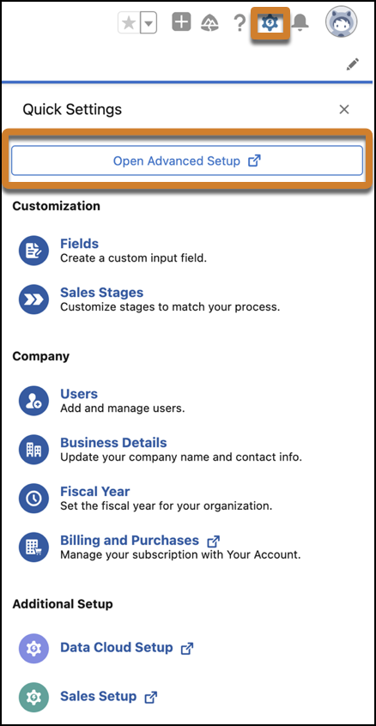Click the Sales Stages chevron icon
Viewport: 376px width, 726px height.
(33, 300)
